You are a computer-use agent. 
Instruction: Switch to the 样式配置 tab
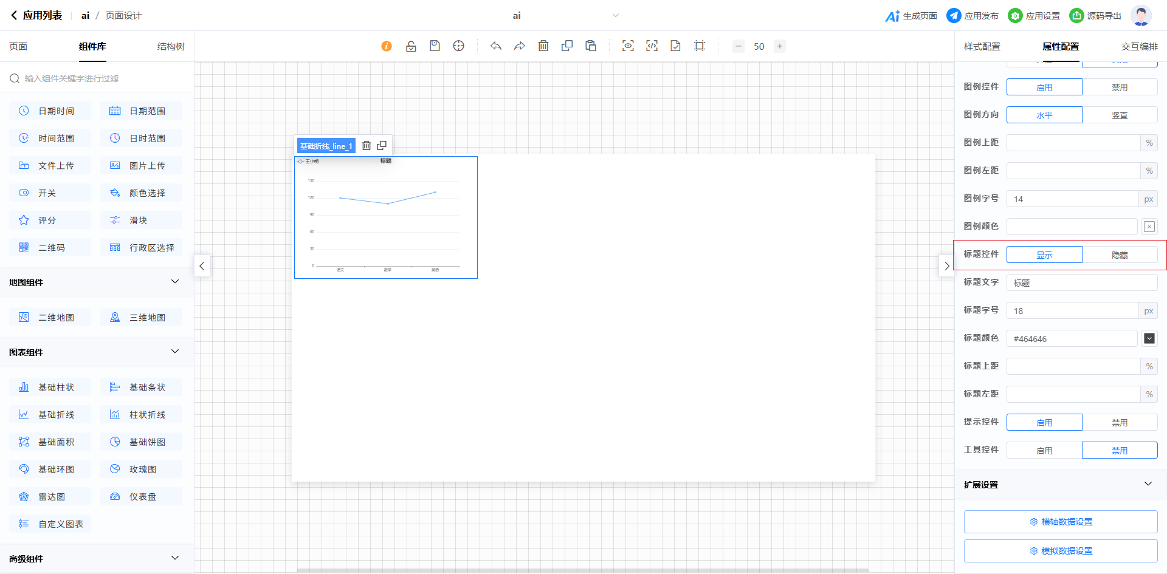pos(982,47)
